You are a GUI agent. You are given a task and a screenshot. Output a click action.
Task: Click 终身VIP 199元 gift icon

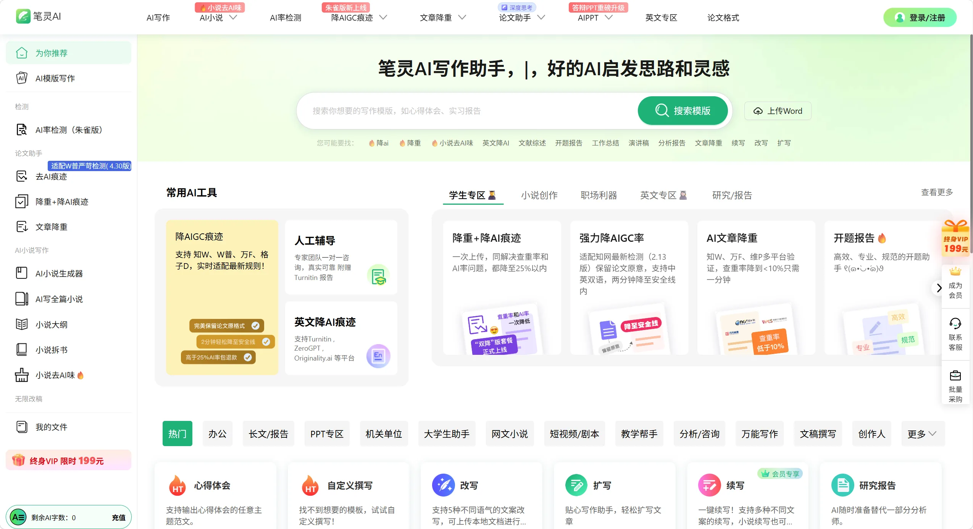955,238
